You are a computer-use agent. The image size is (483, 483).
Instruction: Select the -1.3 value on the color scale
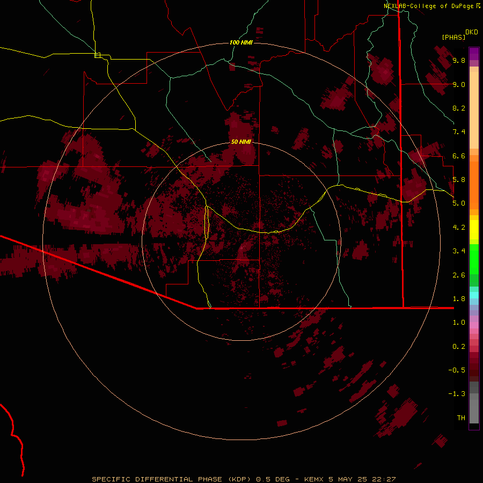click(x=457, y=394)
